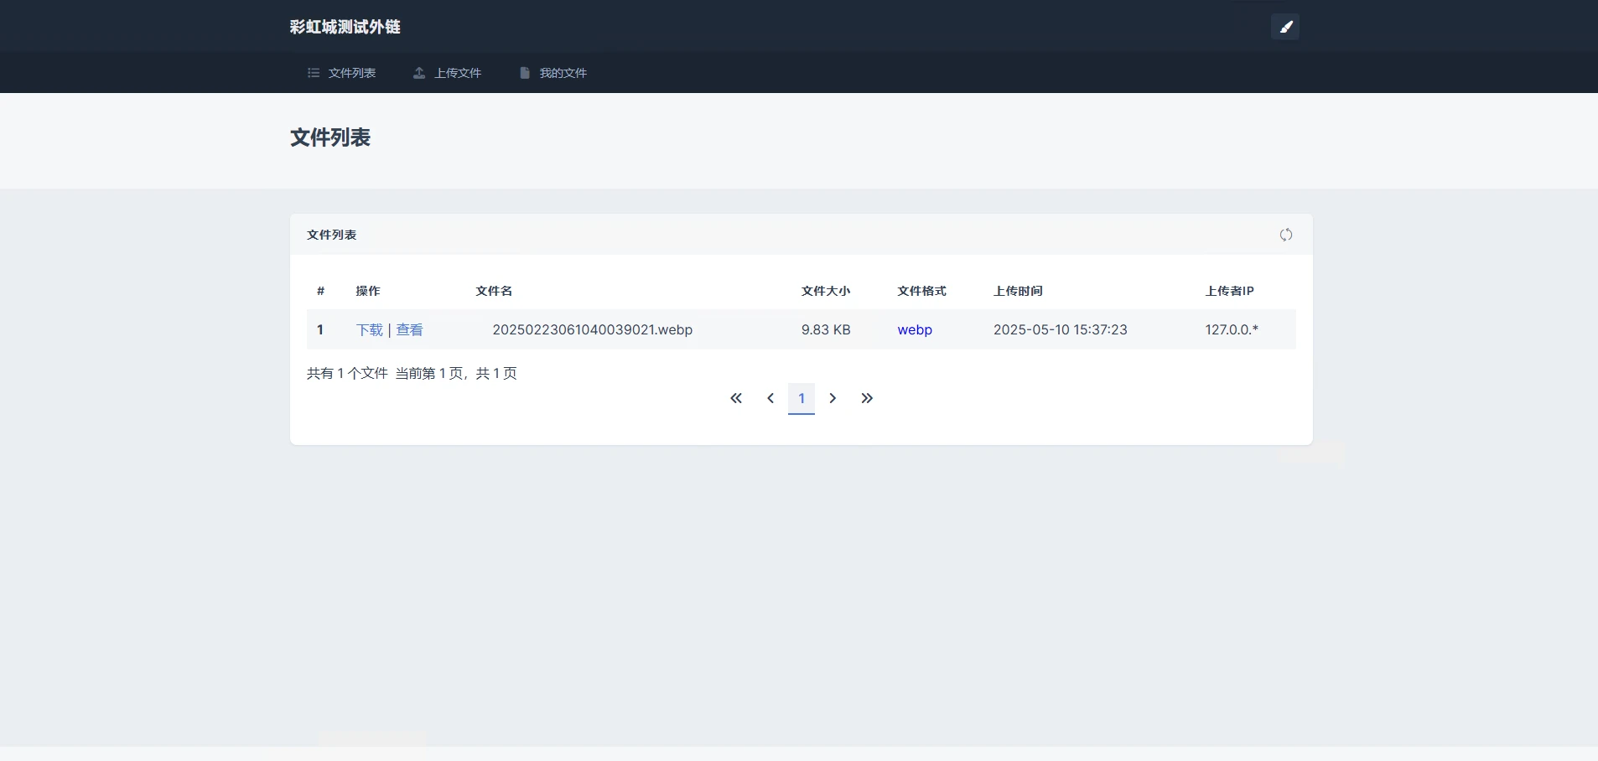Screen dimensions: 1598x761
Task: Click the 共有 1 个文件 summary text
Action: (347, 373)
